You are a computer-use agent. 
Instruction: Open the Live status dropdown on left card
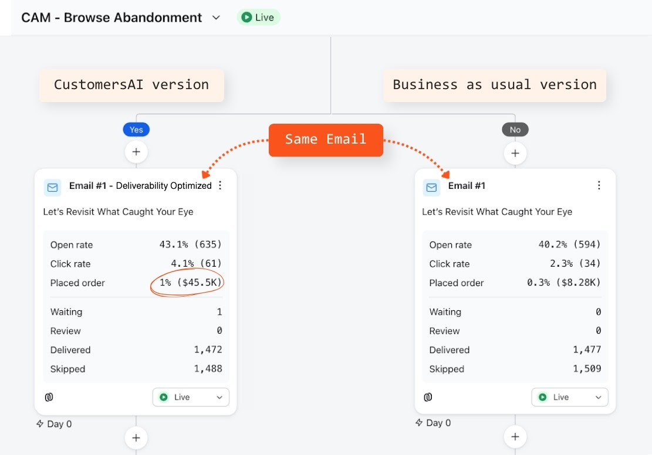[x=191, y=397]
